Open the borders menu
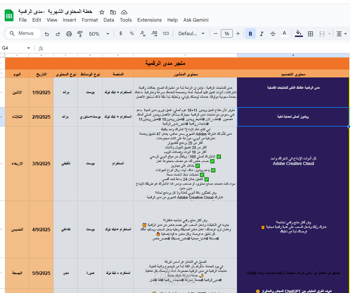The height and width of the screenshot is (293, 350). tap(311, 34)
